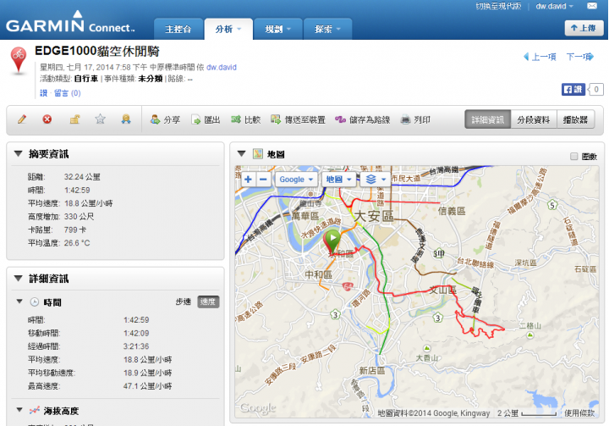This screenshot has width=609, height=426.
Task: Click the 上傳 upload button
Action: (x=584, y=28)
